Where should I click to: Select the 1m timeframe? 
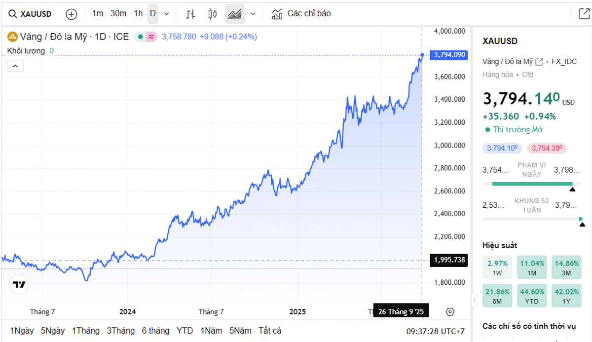98,14
